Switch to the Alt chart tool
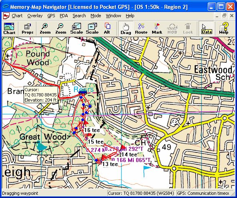This screenshot has height=198, width=237. (107, 28)
